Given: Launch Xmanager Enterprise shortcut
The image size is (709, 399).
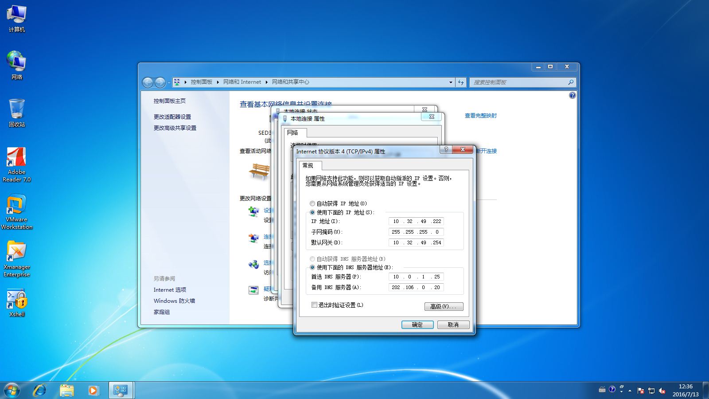Looking at the screenshot, I should point(17,259).
